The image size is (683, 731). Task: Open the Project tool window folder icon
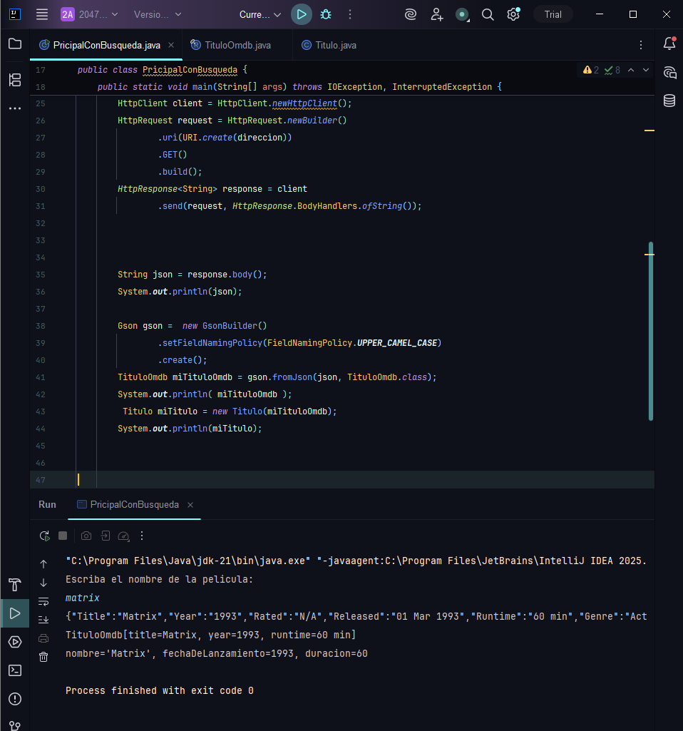pyautogui.click(x=15, y=44)
